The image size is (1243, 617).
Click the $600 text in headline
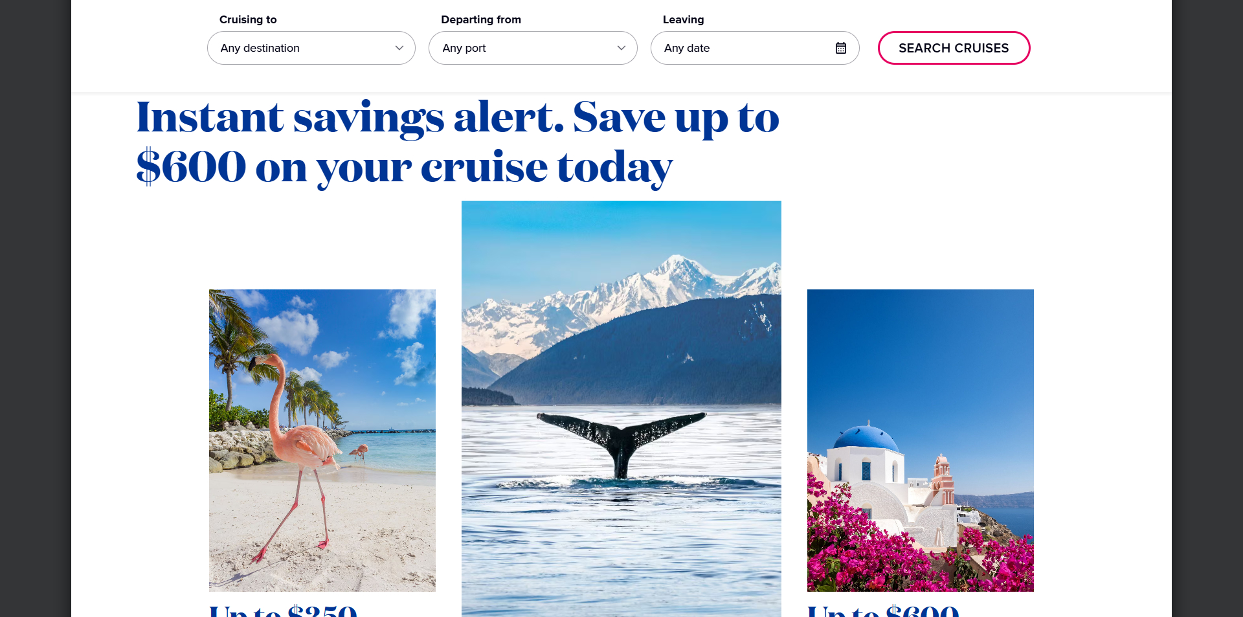pos(192,167)
